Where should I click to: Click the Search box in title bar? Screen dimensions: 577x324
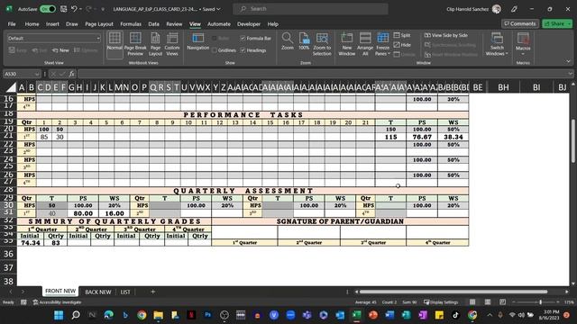(x=310, y=9)
